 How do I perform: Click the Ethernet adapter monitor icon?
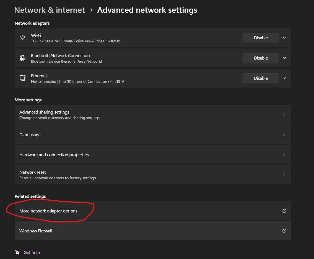pos(23,78)
